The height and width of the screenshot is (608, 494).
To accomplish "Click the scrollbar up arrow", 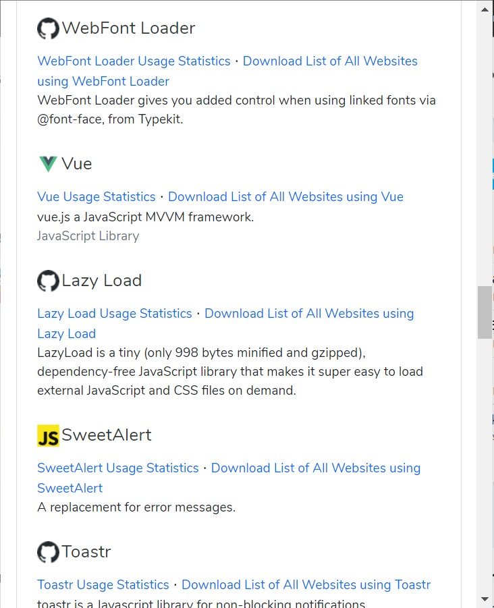I will (485, 9).
